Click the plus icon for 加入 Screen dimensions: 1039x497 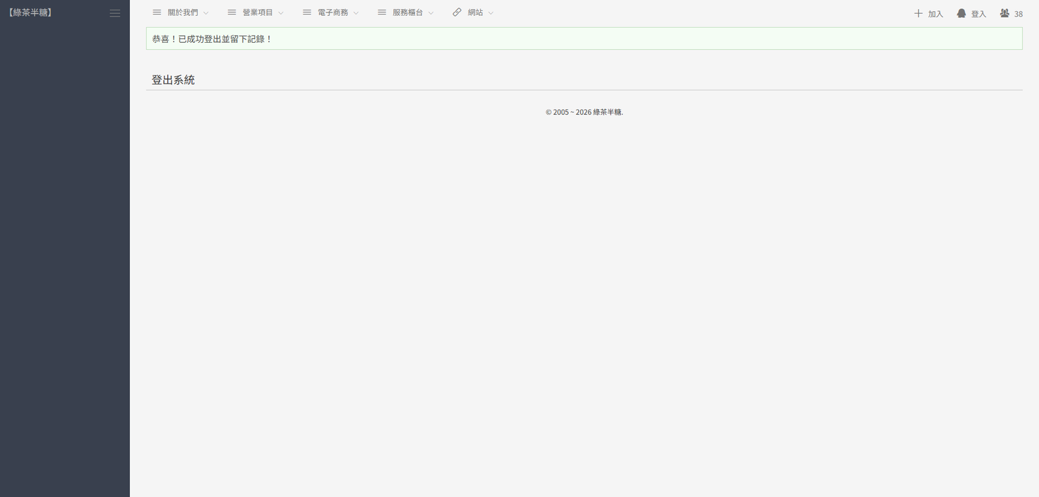pyautogui.click(x=918, y=13)
